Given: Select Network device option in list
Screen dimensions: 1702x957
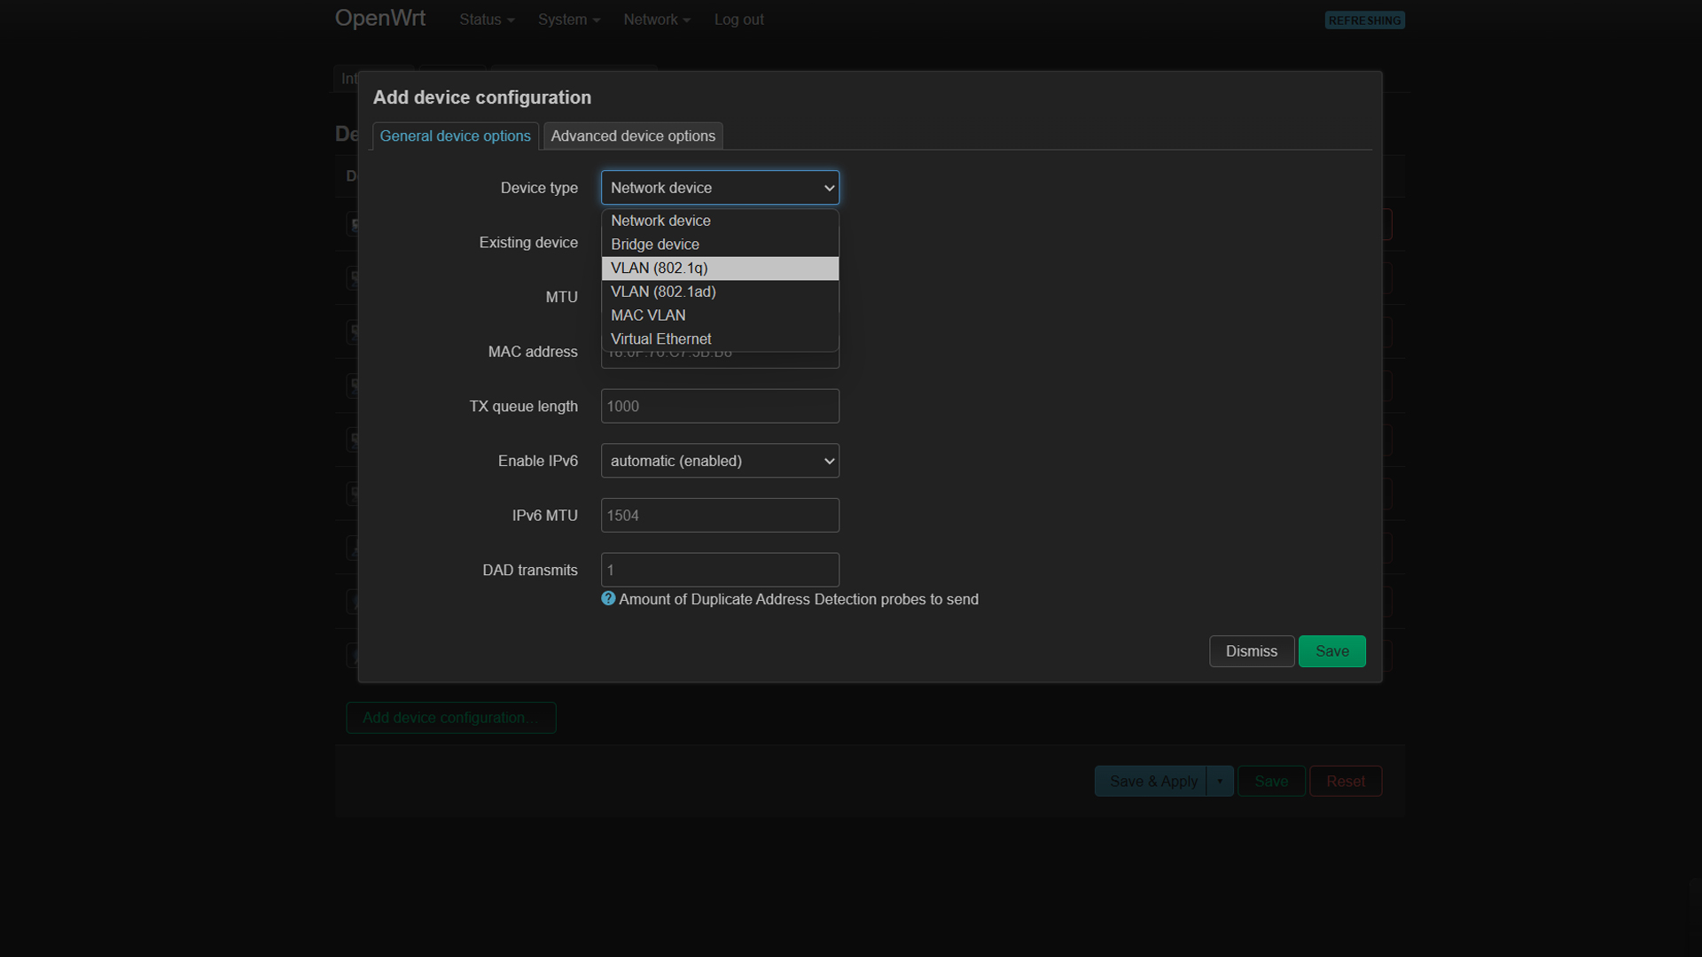Looking at the screenshot, I should click(x=720, y=221).
